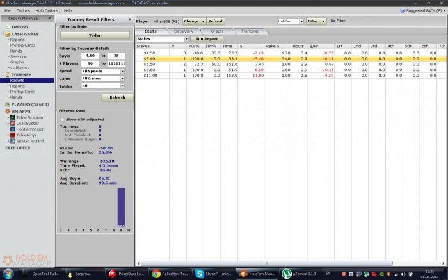Expand the Game filter dropdown

coord(102,78)
